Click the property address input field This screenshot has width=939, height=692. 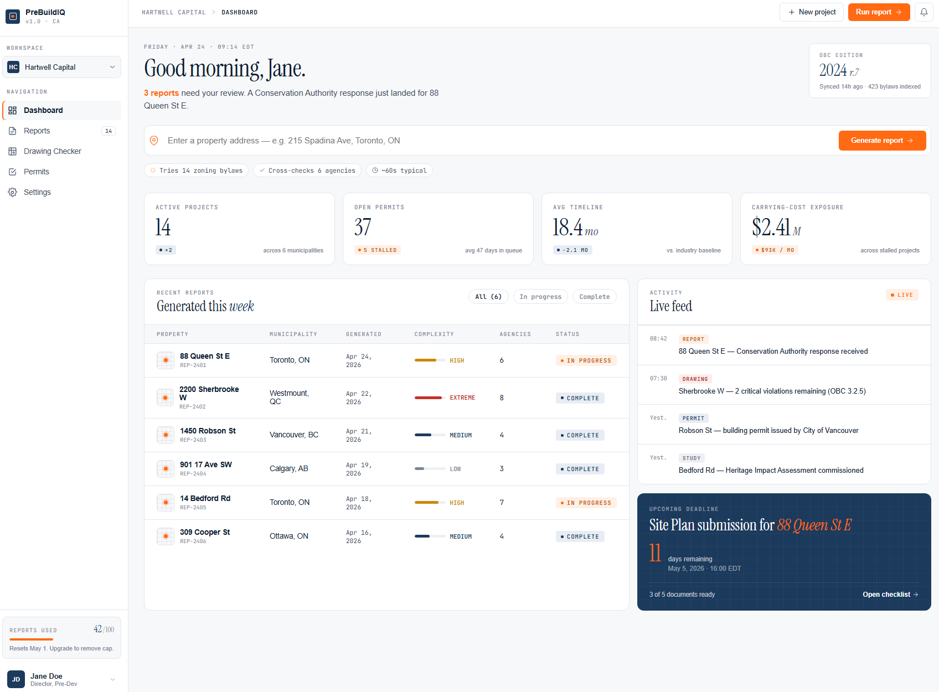[x=388, y=140]
